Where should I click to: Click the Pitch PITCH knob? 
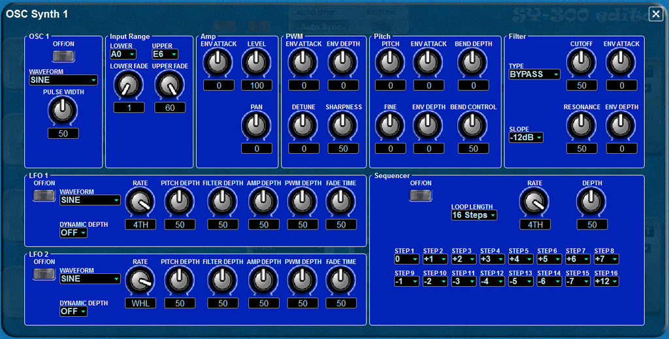coord(390,62)
